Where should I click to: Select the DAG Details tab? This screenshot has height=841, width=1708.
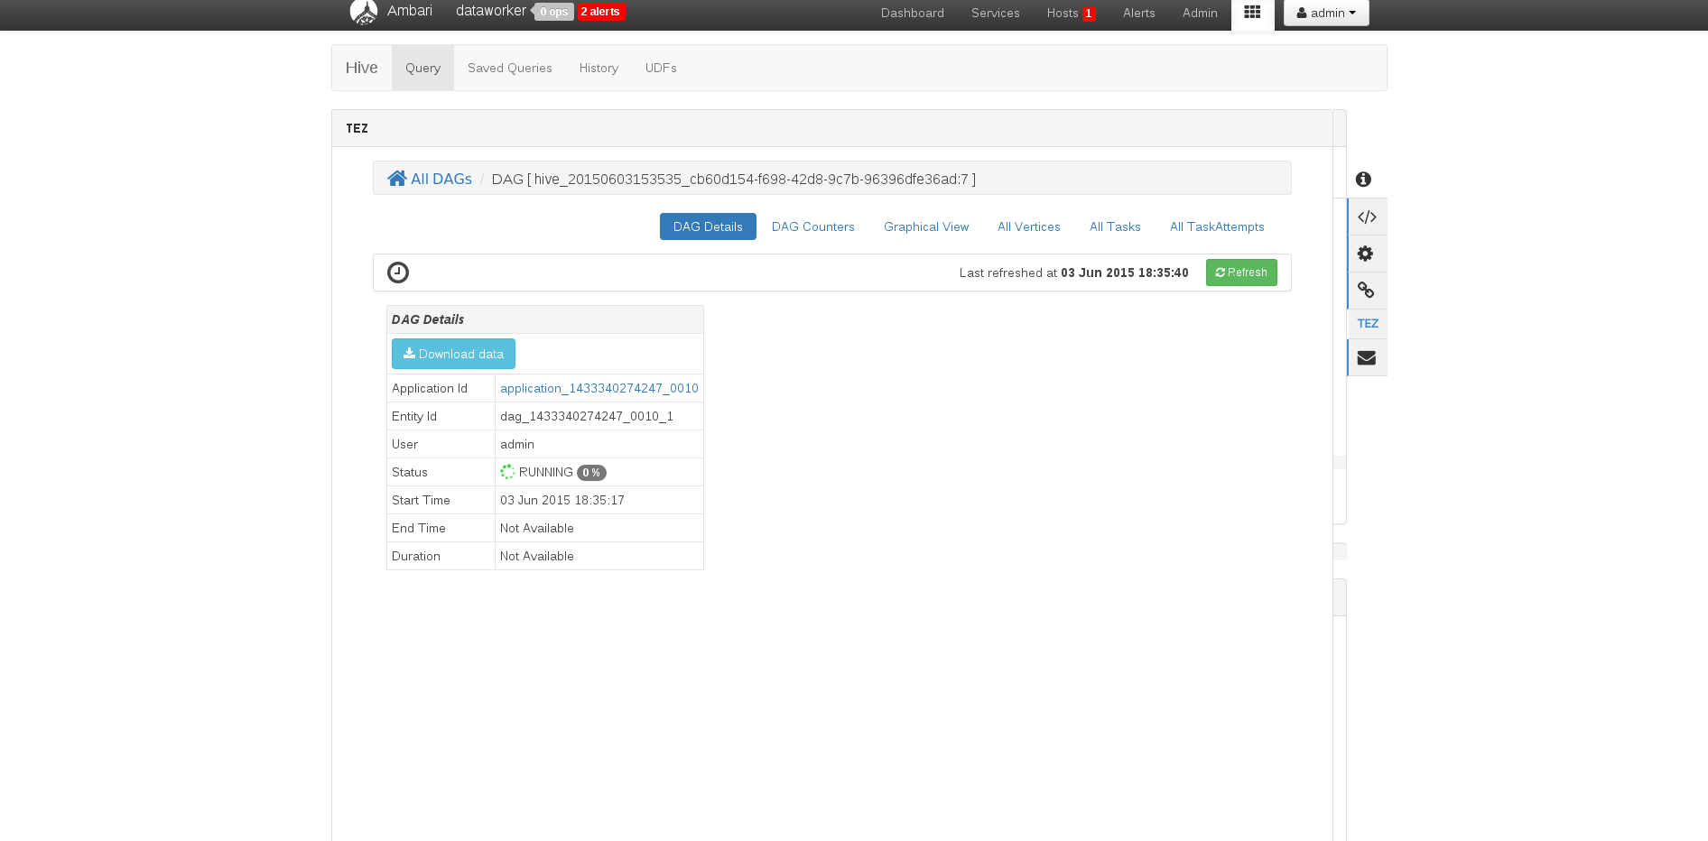[x=708, y=226]
